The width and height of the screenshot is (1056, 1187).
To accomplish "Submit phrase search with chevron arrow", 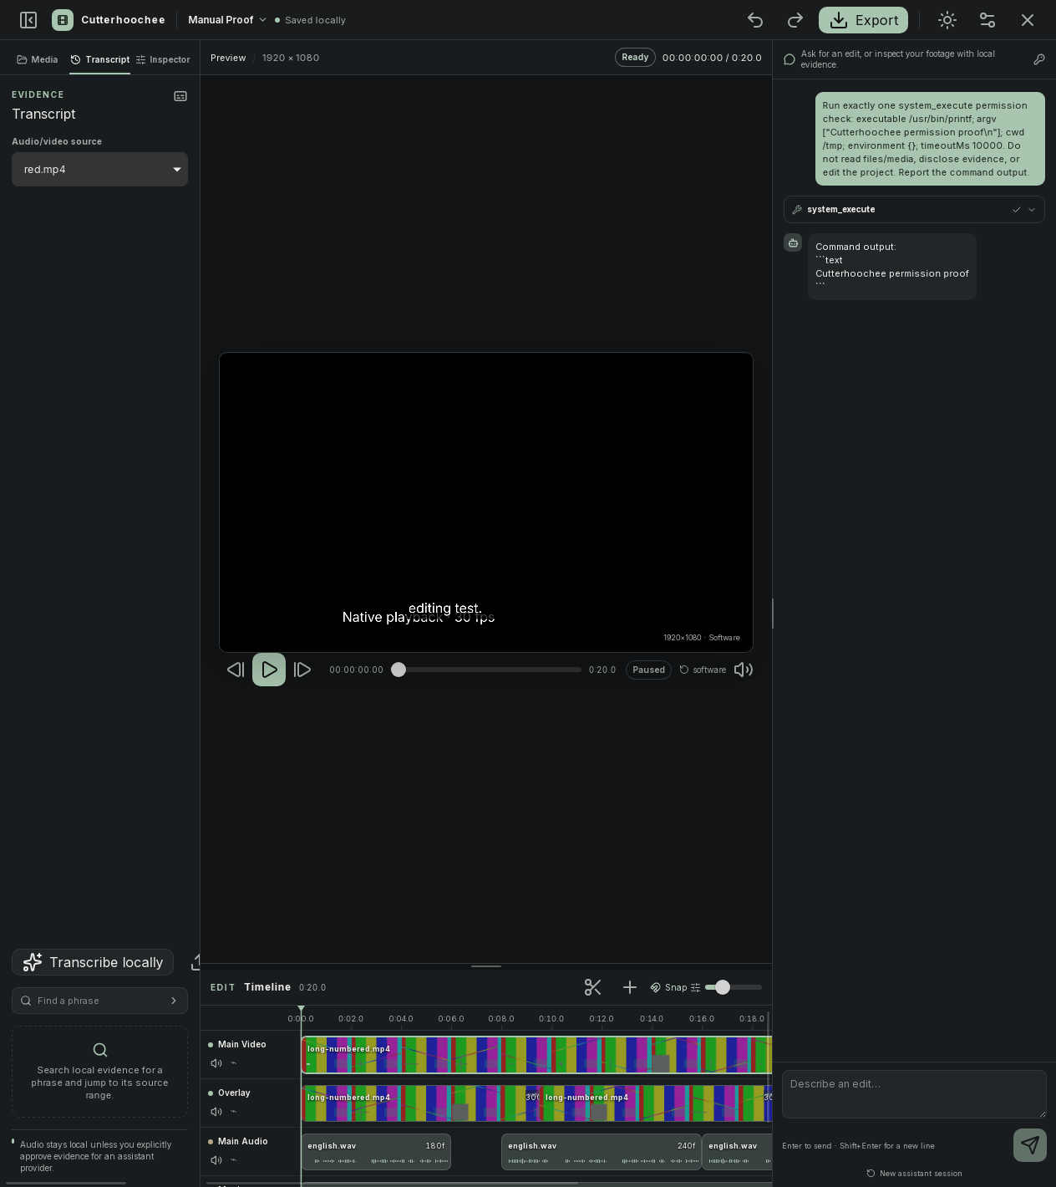I will click(174, 1001).
